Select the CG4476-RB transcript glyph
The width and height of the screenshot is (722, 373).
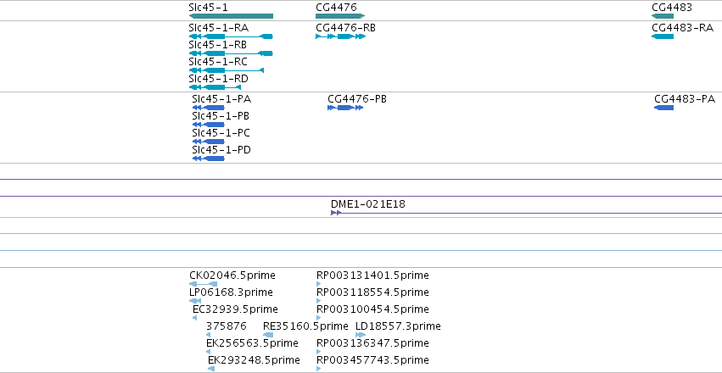click(340, 36)
